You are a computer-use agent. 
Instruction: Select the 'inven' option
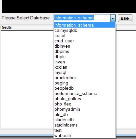(x=85, y=62)
